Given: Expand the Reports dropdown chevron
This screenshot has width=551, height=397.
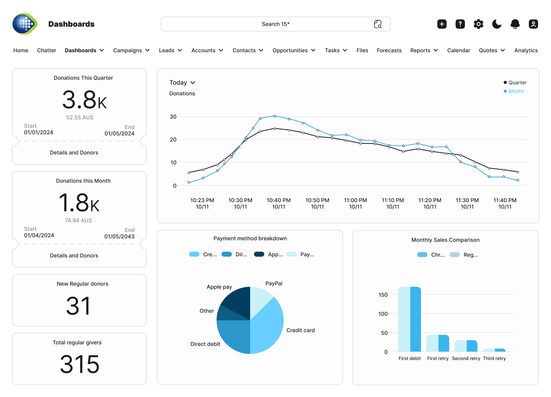Looking at the screenshot, I should [435, 50].
